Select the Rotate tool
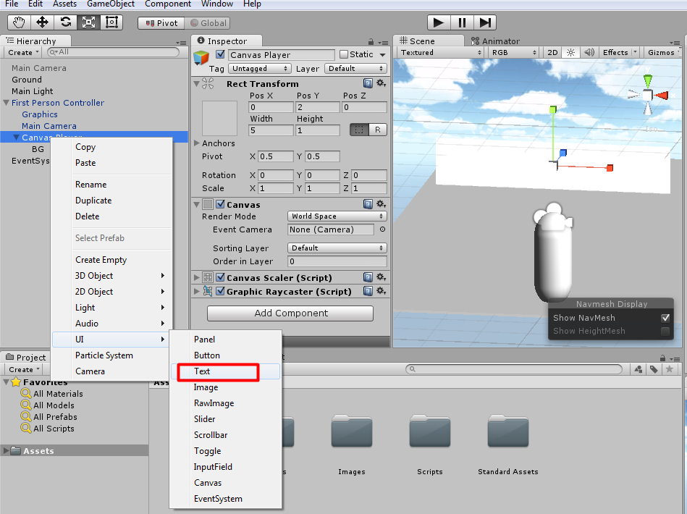This screenshot has width=687, height=514. point(67,22)
